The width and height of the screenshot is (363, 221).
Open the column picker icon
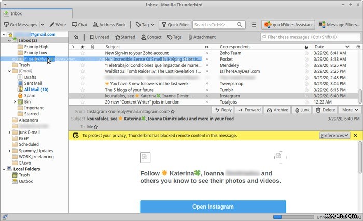tap(358, 47)
